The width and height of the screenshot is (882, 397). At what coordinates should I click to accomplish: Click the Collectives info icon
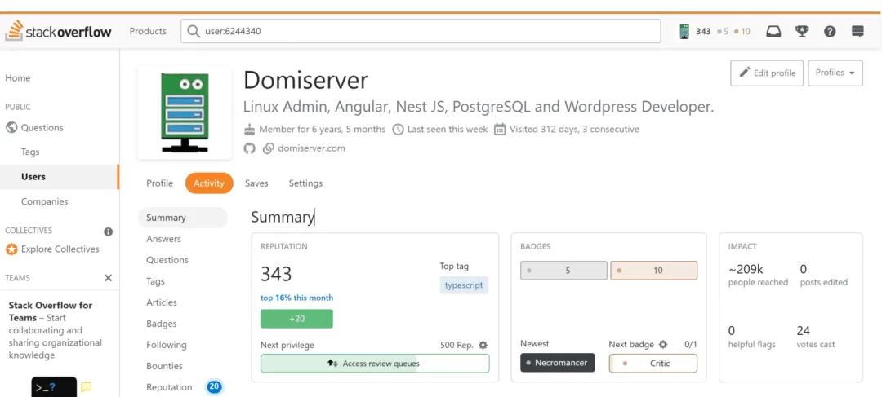coord(108,232)
